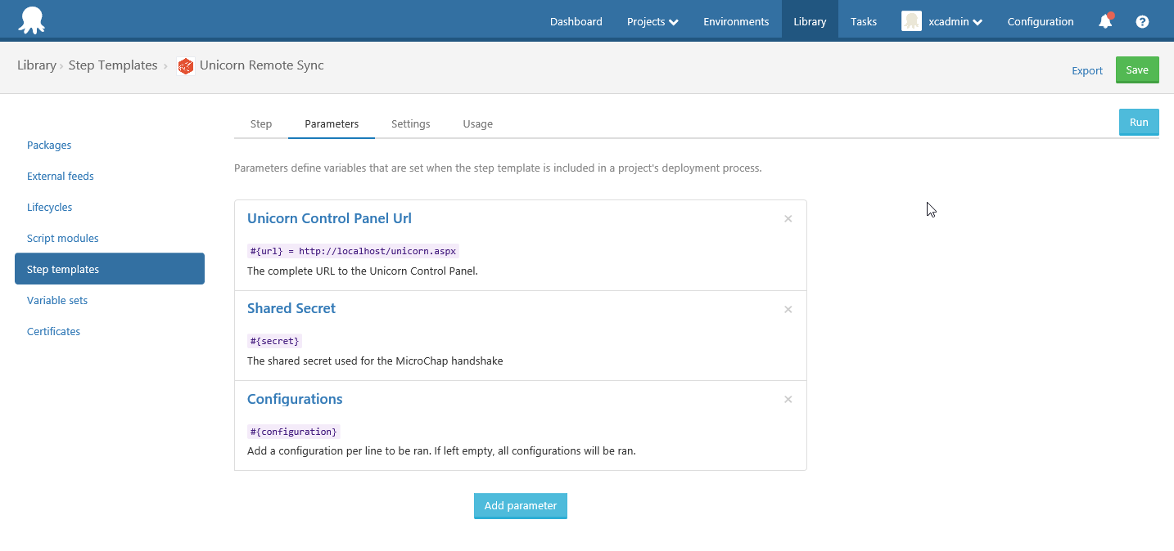Open Script modules in the sidebar
Image resolution: width=1174 pixels, height=551 pixels.
coord(63,239)
